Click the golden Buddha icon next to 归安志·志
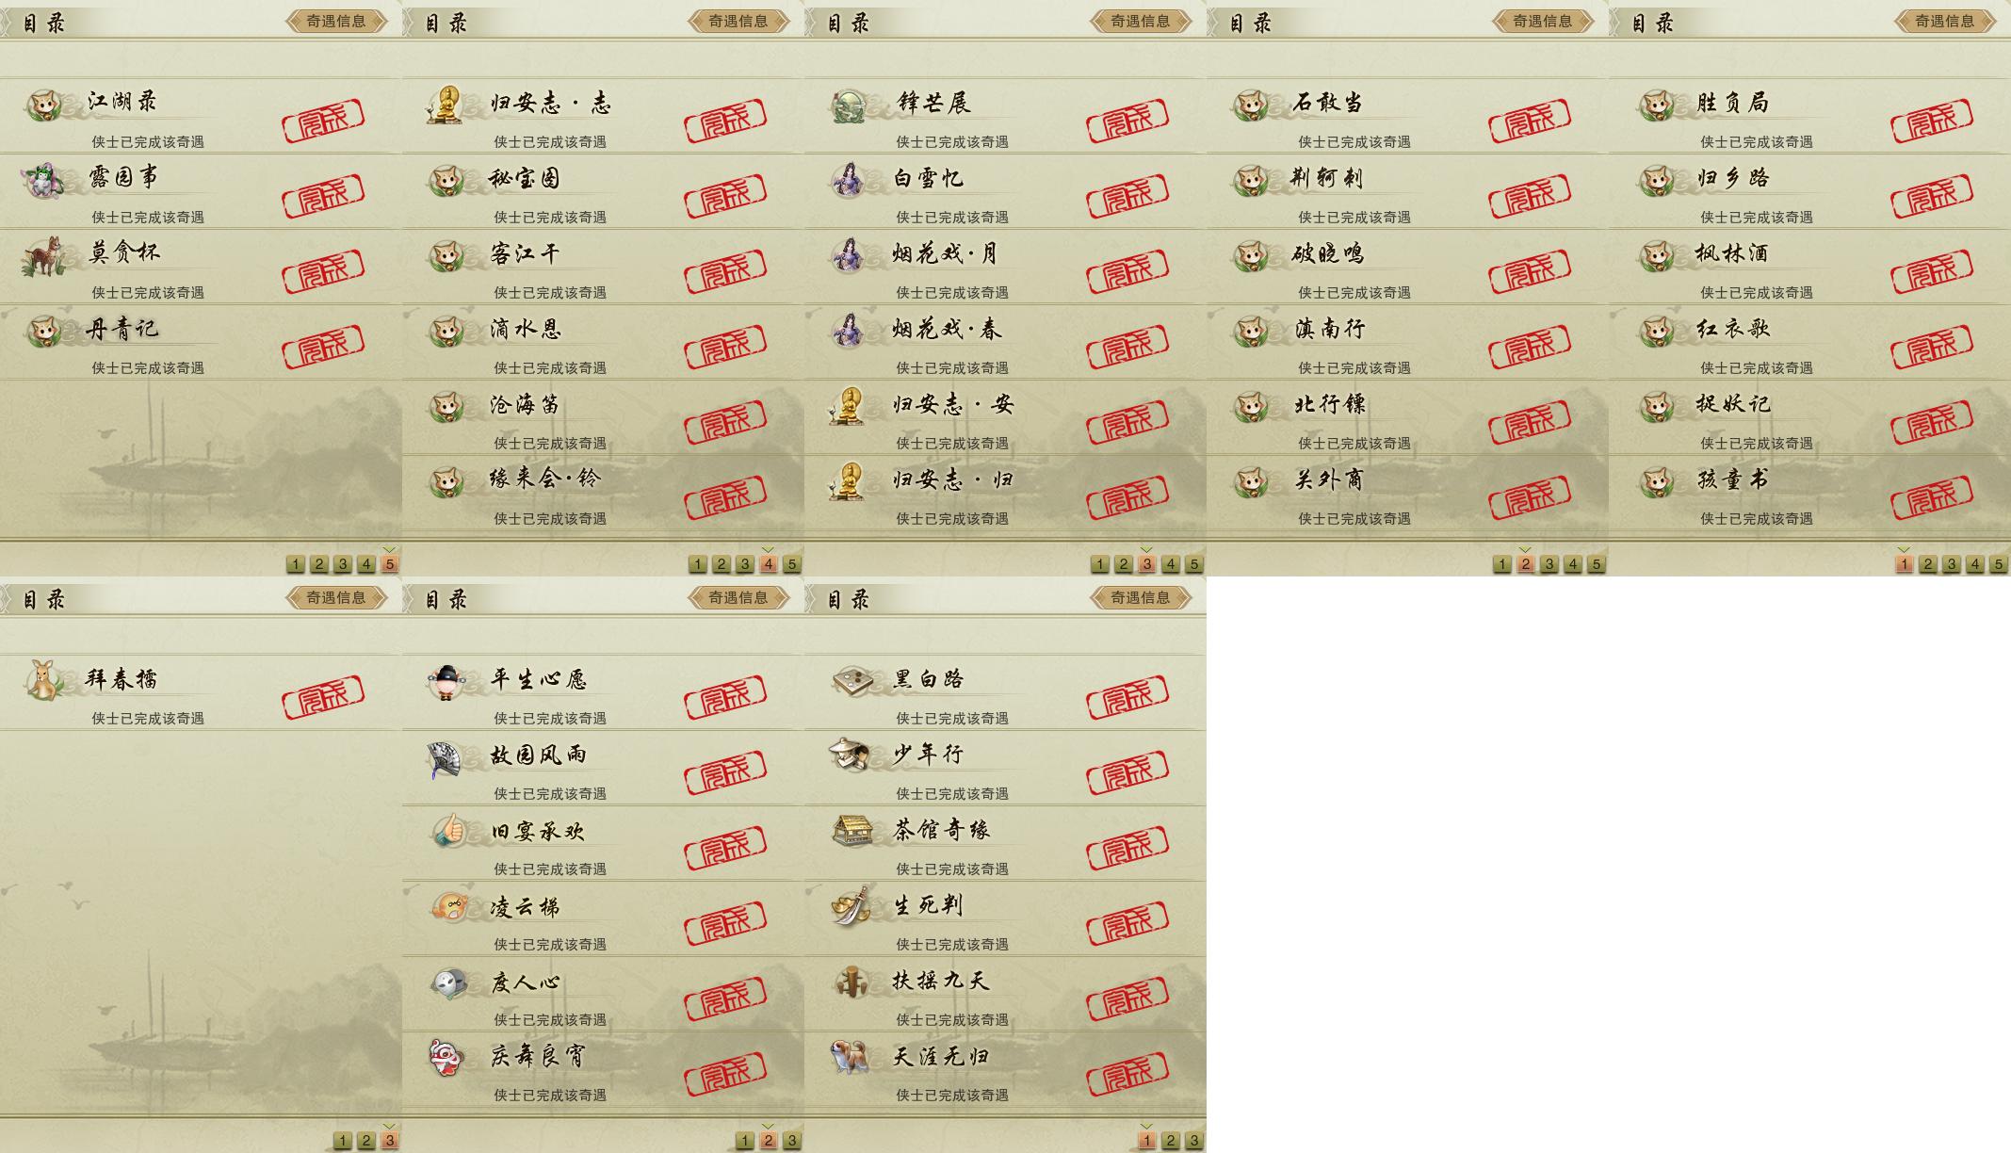This screenshot has width=2011, height=1153. coord(446,105)
